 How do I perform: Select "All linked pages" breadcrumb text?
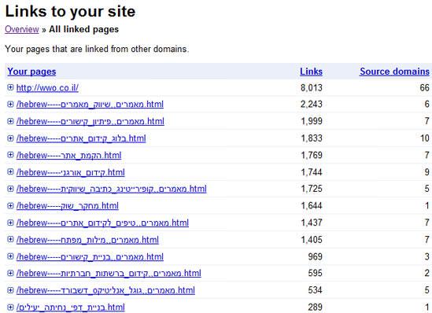pos(83,29)
